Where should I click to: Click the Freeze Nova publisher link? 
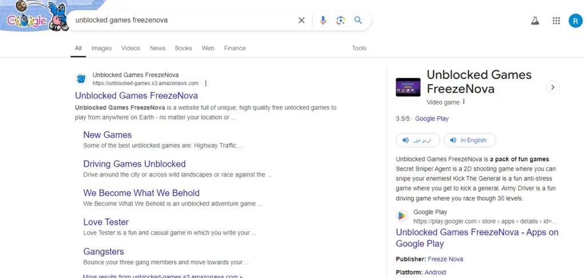(x=446, y=259)
